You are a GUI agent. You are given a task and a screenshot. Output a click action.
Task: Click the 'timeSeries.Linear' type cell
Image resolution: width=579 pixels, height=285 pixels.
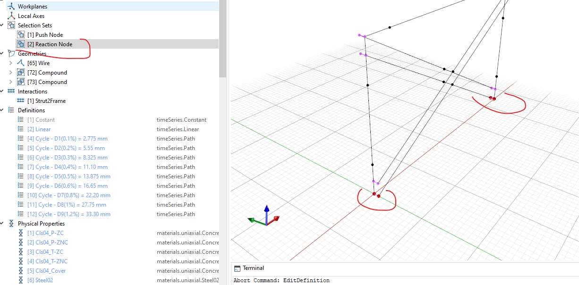[x=178, y=129]
